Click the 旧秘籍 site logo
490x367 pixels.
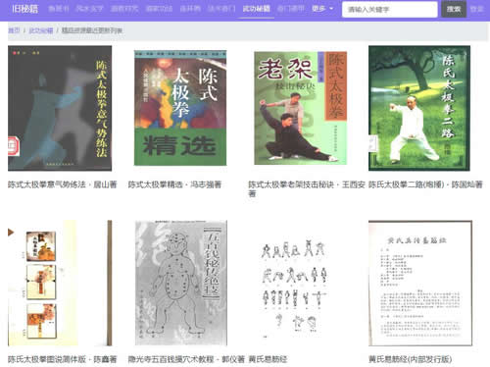coord(24,9)
